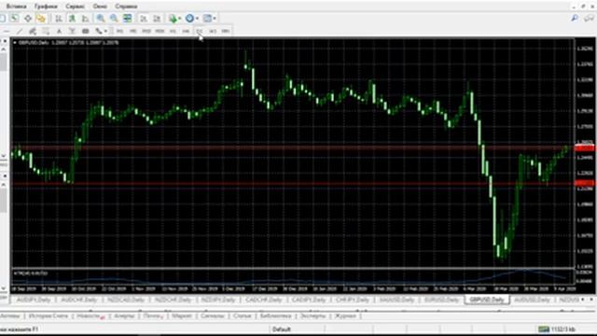This screenshot has width=597, height=336.
Task: Select the W1 timeframe
Action: (213, 31)
